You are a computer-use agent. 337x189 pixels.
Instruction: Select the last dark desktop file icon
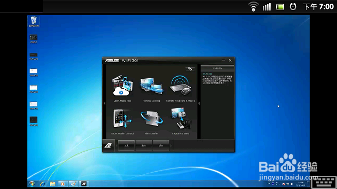(34, 121)
